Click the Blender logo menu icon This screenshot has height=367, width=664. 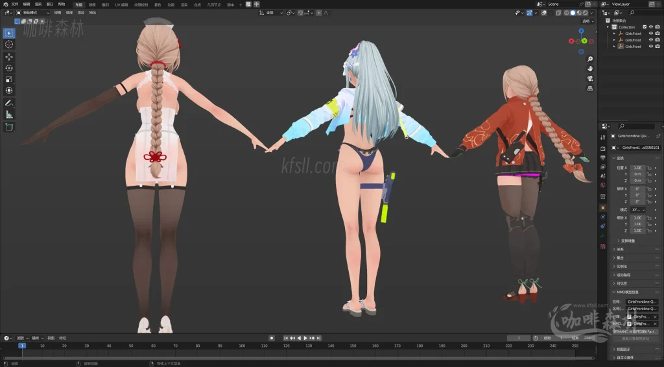pos(5,5)
